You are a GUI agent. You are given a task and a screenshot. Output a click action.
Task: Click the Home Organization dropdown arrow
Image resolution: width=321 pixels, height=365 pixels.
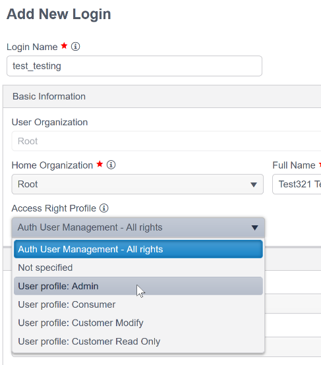point(254,184)
